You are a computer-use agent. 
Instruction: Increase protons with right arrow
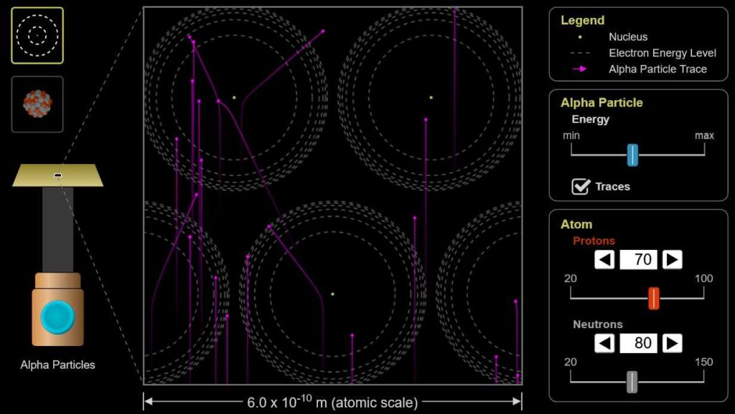click(x=672, y=259)
